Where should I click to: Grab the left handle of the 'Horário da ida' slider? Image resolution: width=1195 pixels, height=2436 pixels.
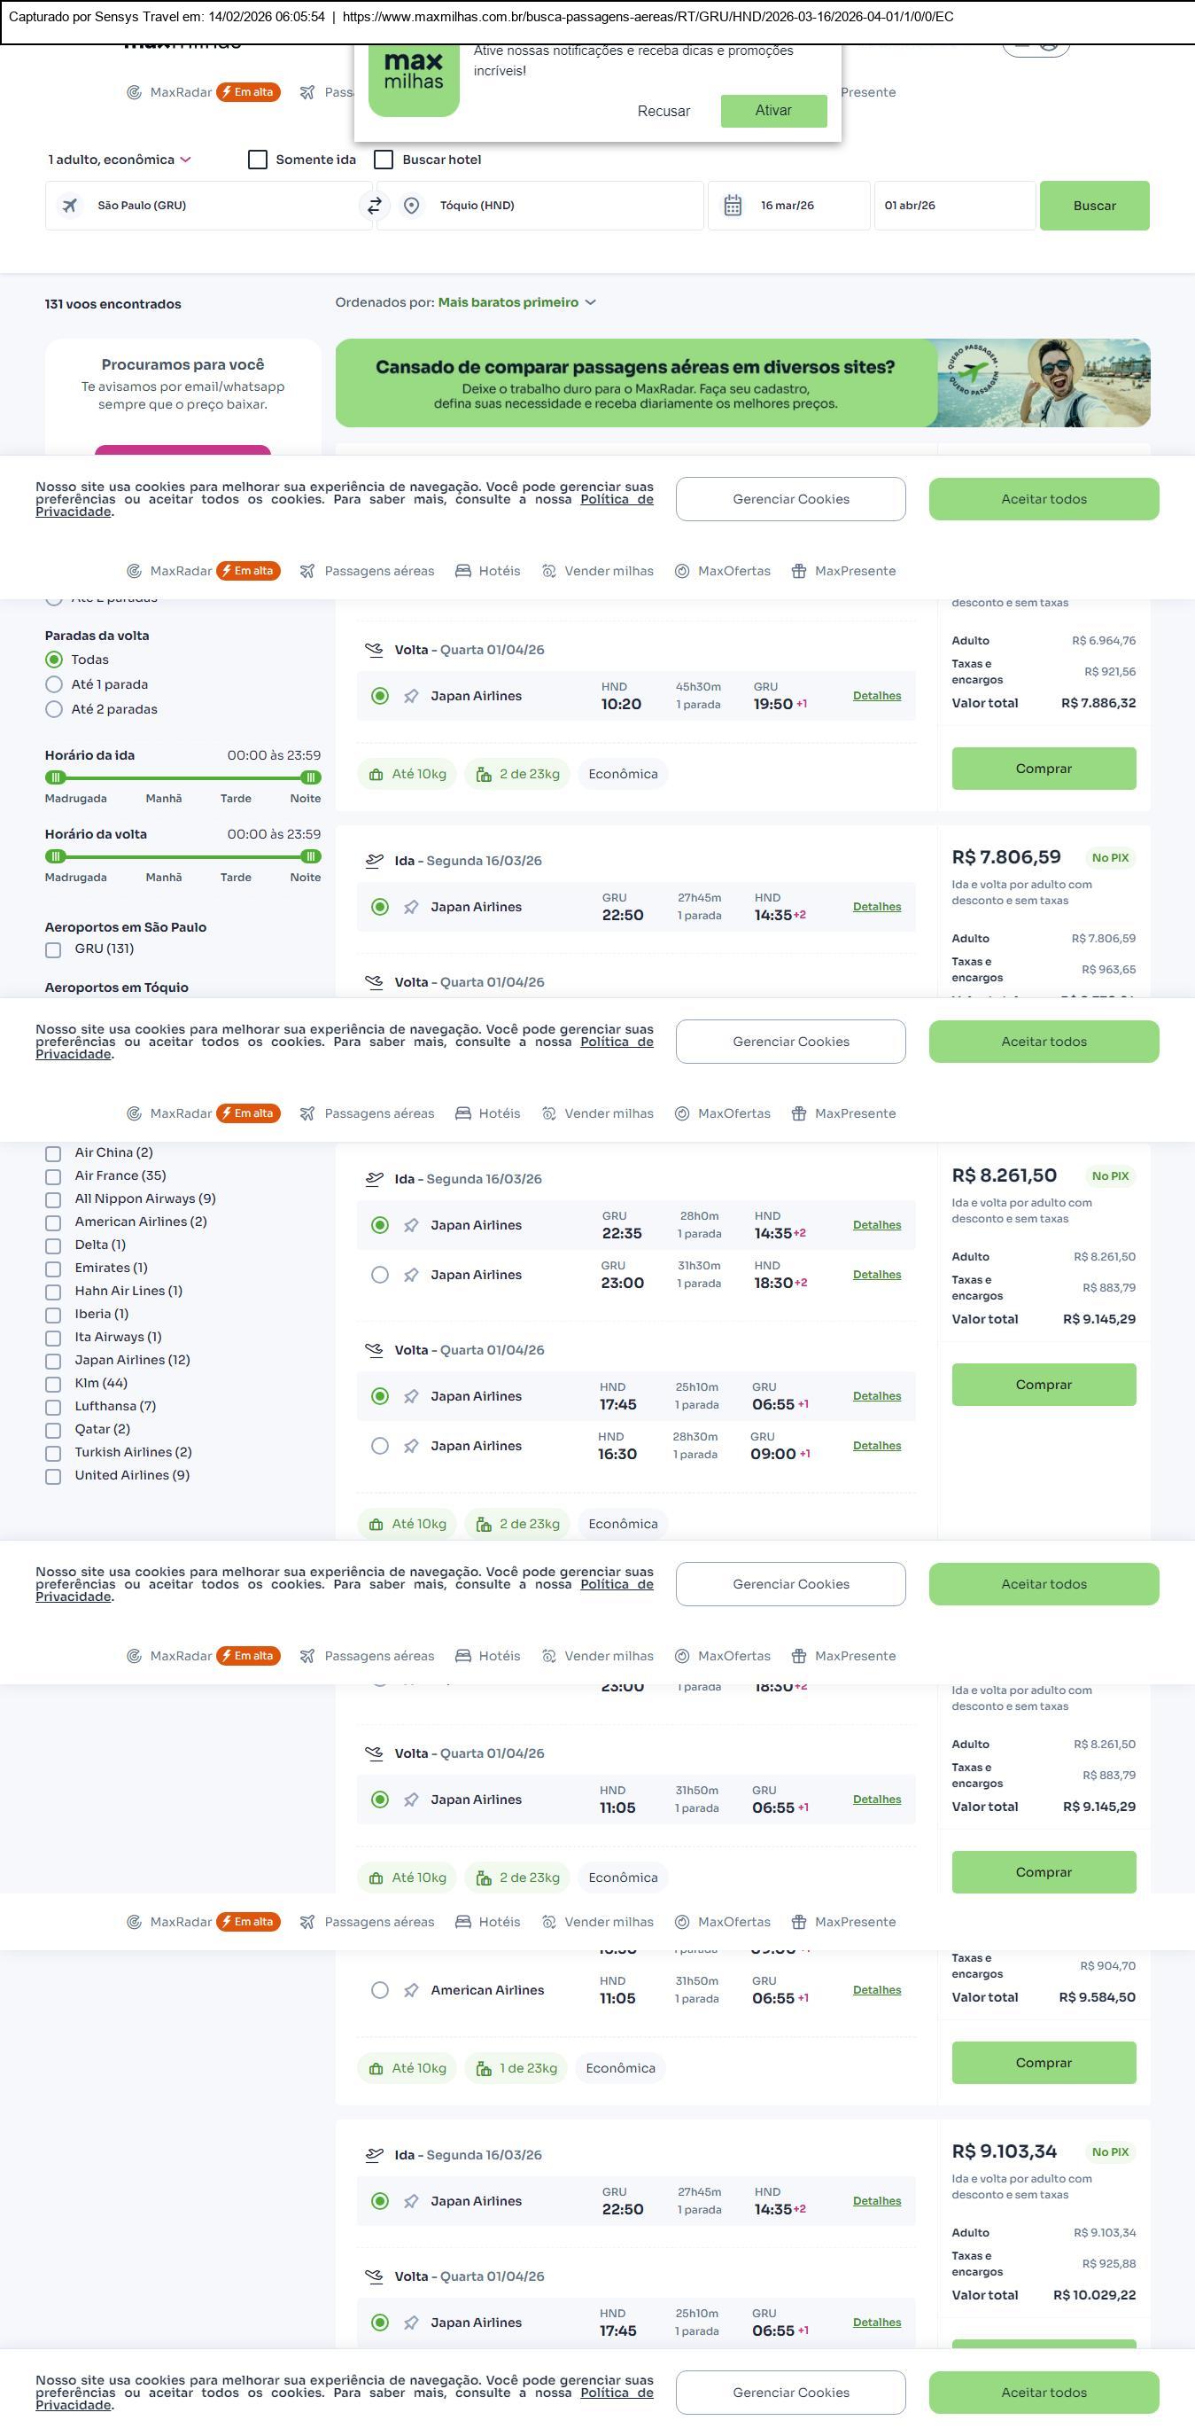click(x=56, y=777)
